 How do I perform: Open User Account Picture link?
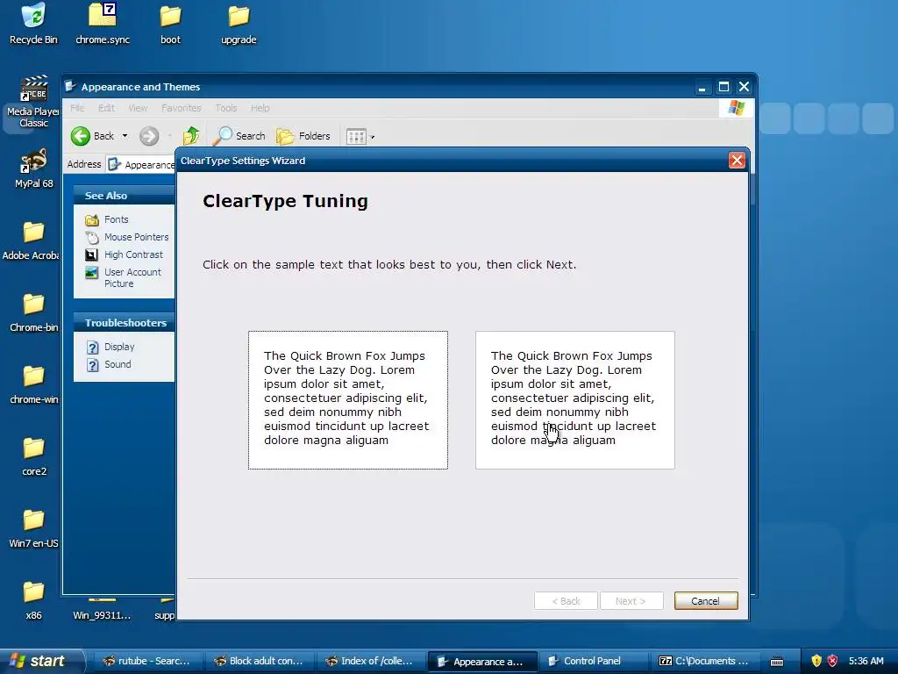pyautogui.click(x=132, y=277)
